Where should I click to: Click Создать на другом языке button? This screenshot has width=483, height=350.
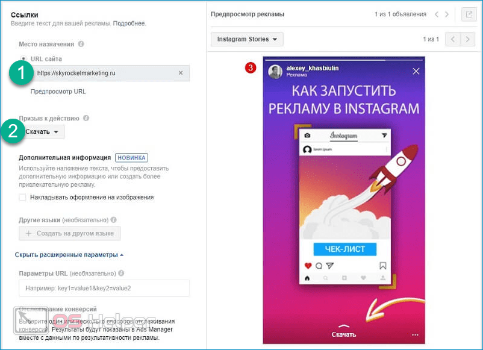coord(70,233)
